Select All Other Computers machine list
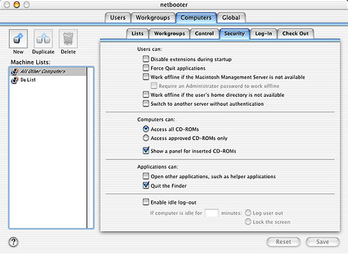 tap(48, 72)
